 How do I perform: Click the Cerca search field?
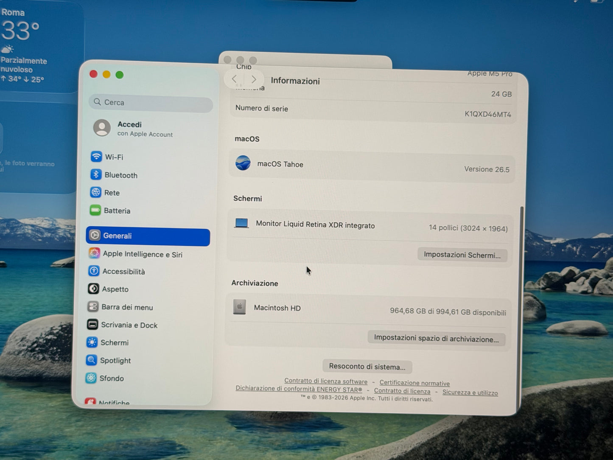(151, 103)
